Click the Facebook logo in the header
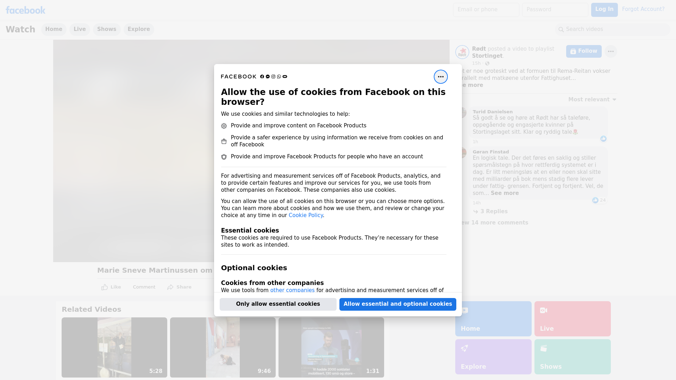This screenshot has height=380, width=676. (x=25, y=10)
